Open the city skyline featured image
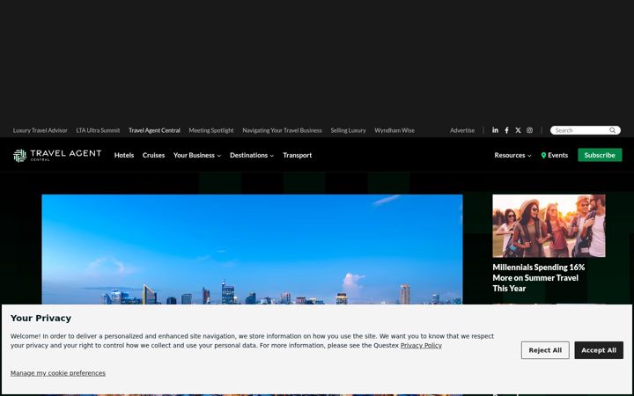Screen dimensions: 634x396 [x=252, y=249]
